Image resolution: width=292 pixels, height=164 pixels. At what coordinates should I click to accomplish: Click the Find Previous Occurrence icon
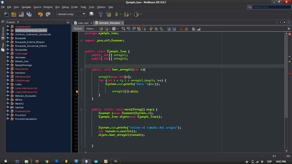[129, 29]
